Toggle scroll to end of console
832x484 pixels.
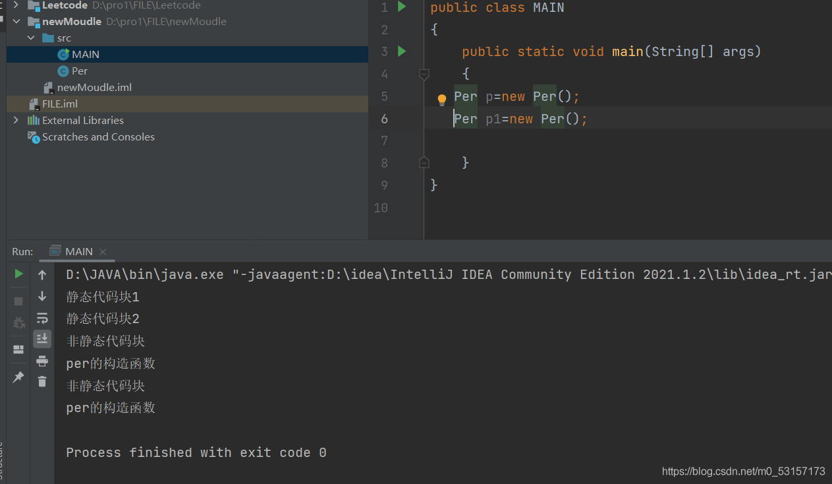[42, 339]
